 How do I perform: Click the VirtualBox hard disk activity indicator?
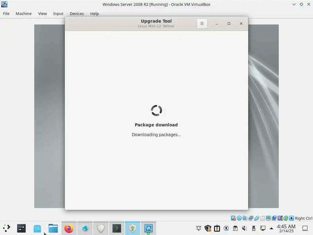[233, 218]
